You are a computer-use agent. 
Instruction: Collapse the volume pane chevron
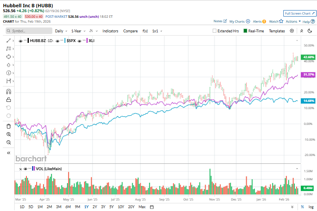tap(297, 169)
